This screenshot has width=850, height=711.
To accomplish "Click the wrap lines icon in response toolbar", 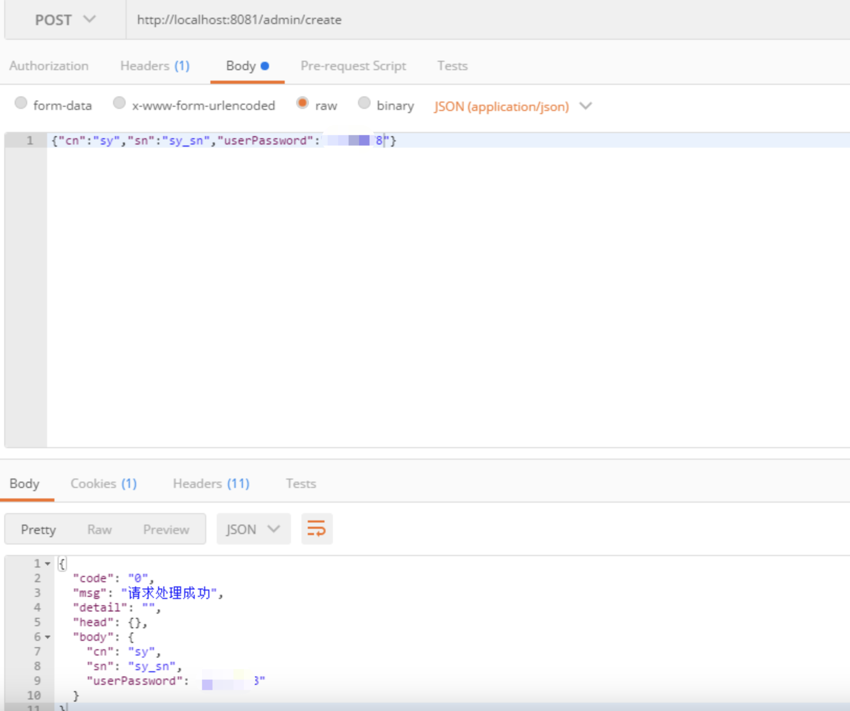I will (317, 529).
